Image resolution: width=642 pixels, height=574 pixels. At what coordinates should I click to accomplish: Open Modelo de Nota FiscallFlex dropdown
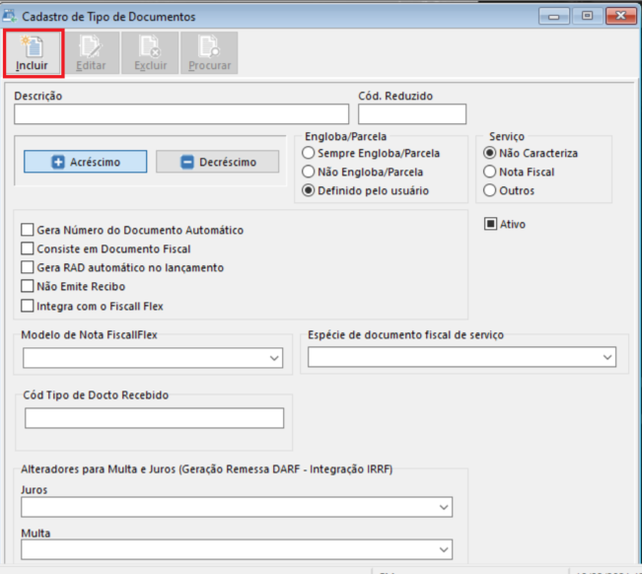(153, 358)
